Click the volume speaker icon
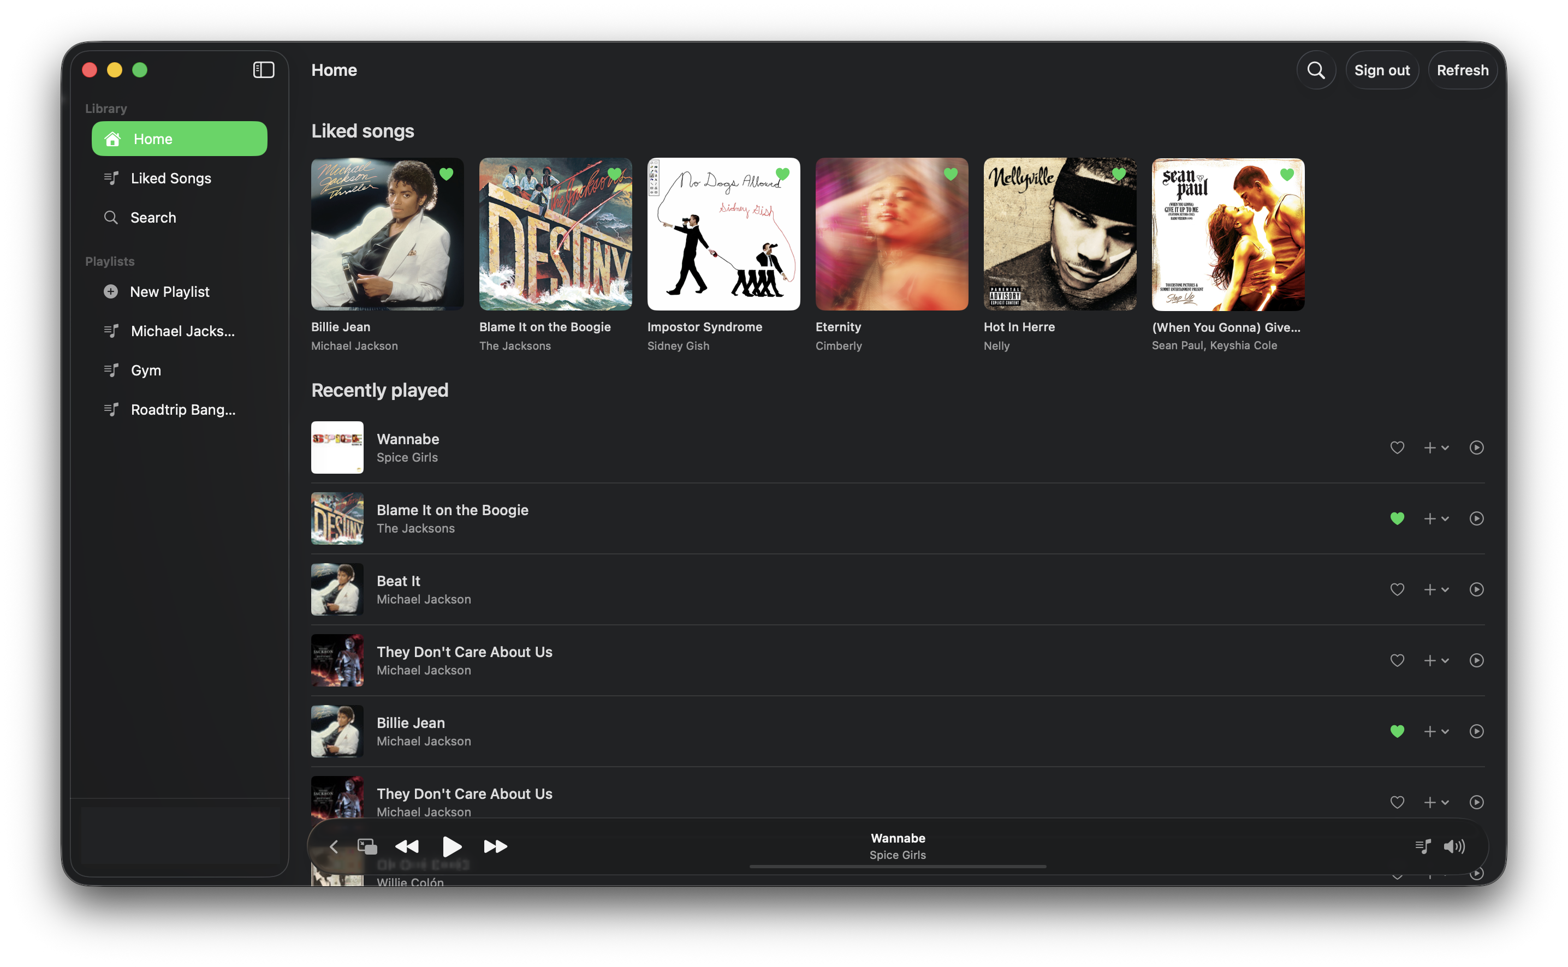Image resolution: width=1568 pixels, height=967 pixels. pos(1454,846)
